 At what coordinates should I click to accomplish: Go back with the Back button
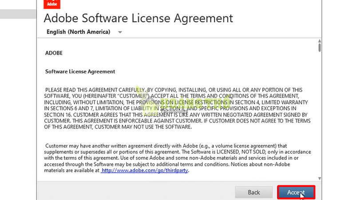[x=254, y=192]
